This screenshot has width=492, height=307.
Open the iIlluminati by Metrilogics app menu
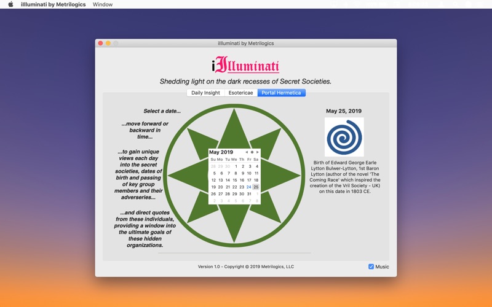54,4
